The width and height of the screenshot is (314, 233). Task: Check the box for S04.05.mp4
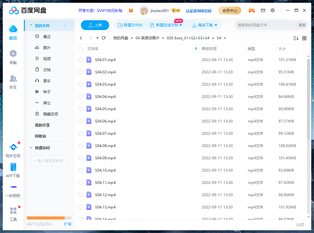point(81,109)
